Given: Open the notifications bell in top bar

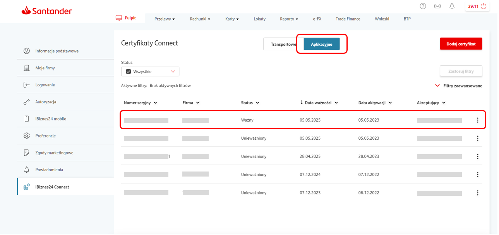Looking at the screenshot, I should (452, 6).
